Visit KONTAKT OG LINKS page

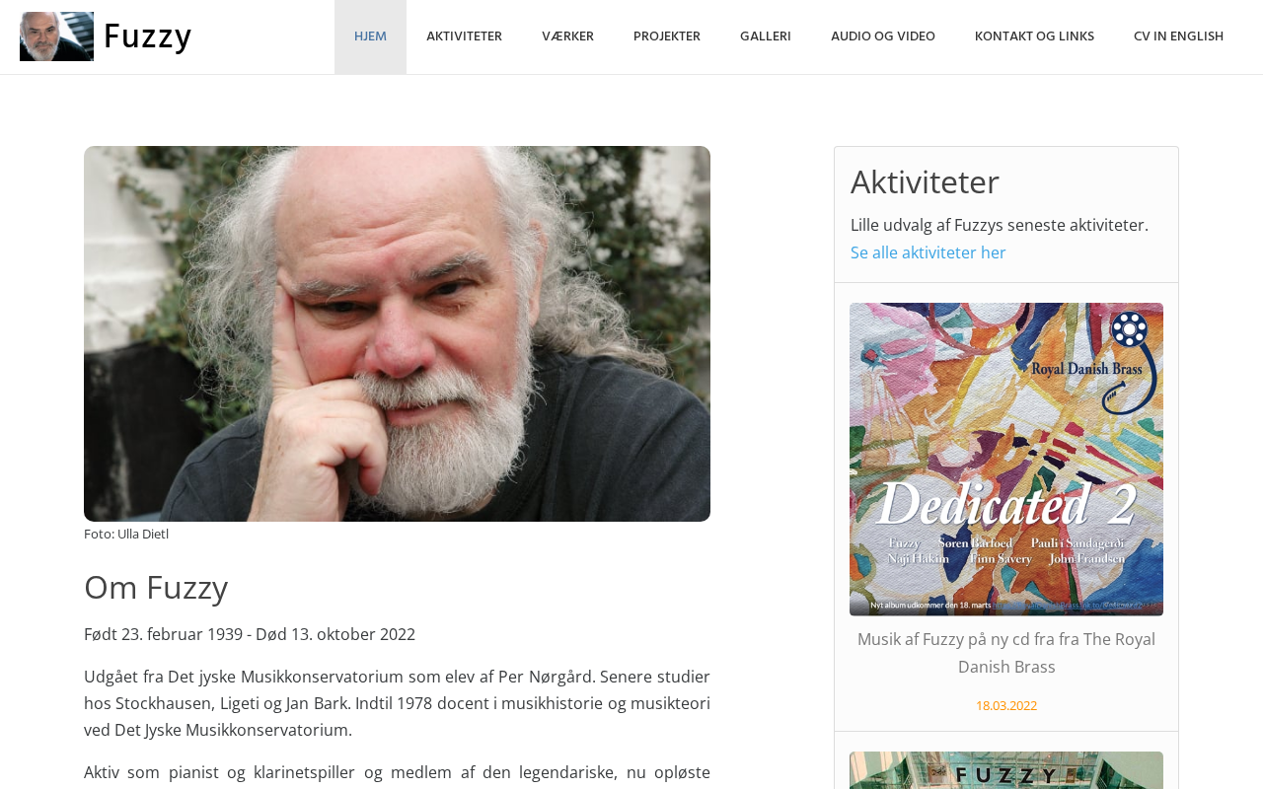tap(1034, 36)
